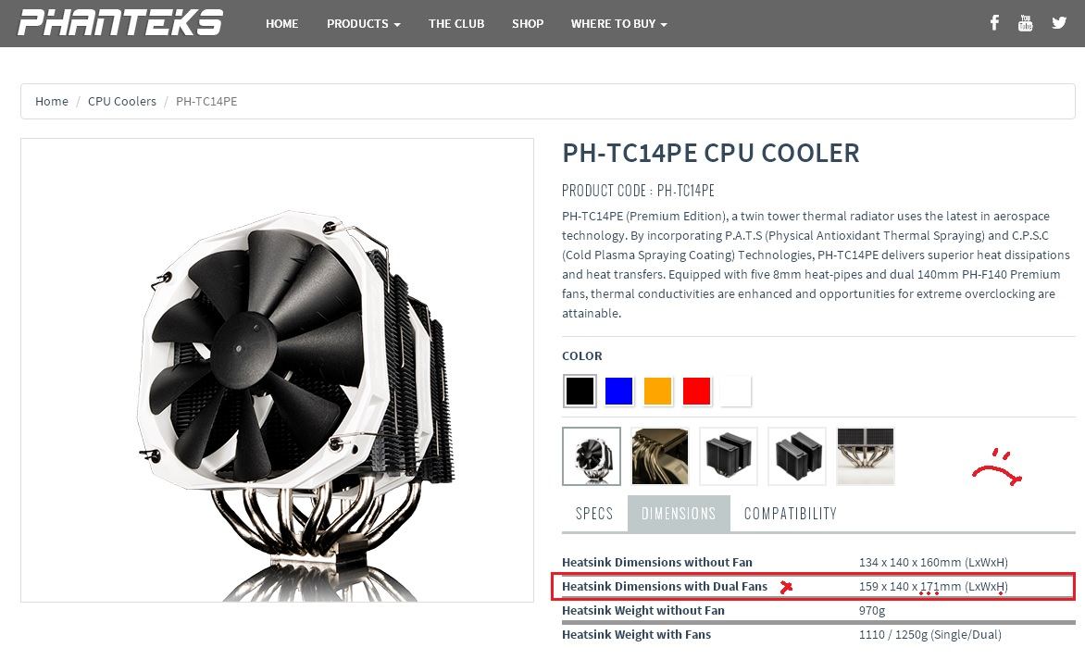This screenshot has height=660, width=1085.
Task: Switch to the Specs tab
Action: click(594, 514)
